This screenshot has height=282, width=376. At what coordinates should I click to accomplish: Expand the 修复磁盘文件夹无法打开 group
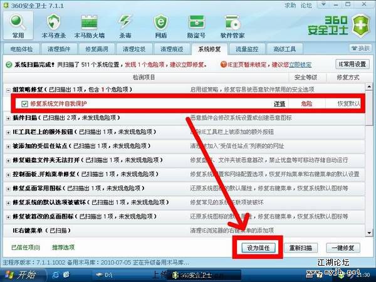[8, 160]
